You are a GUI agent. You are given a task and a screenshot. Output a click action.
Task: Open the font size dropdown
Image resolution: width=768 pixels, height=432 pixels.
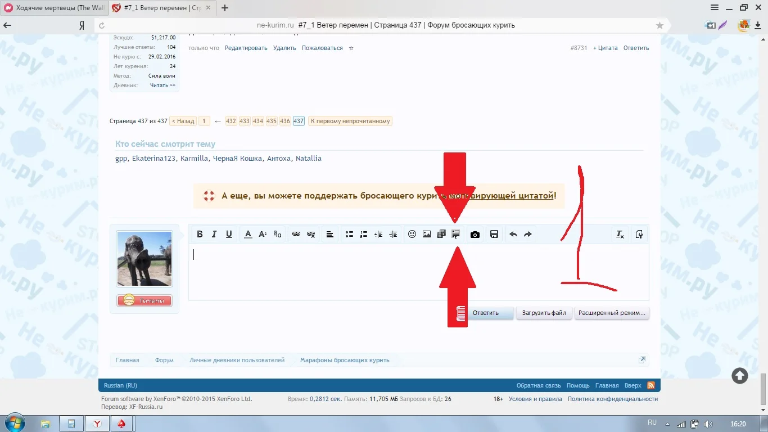pyautogui.click(x=263, y=235)
